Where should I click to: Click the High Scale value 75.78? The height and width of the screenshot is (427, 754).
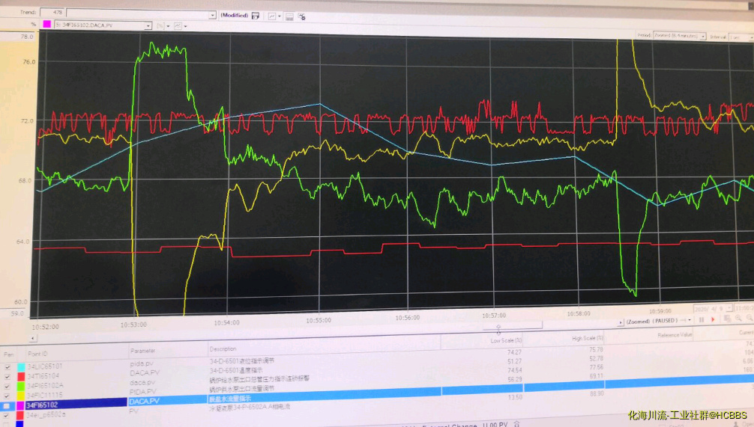[596, 350]
